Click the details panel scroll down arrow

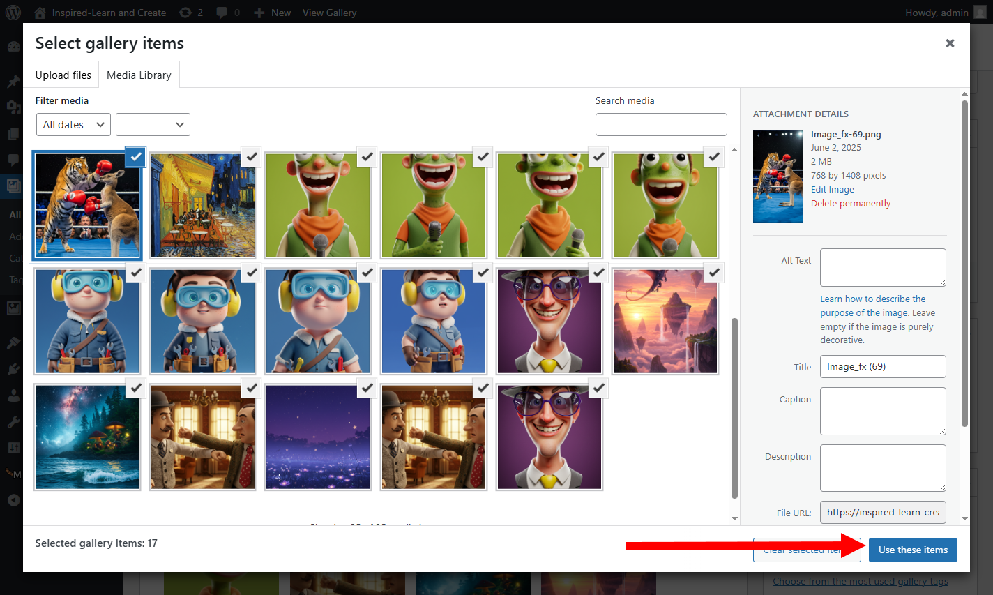[964, 518]
